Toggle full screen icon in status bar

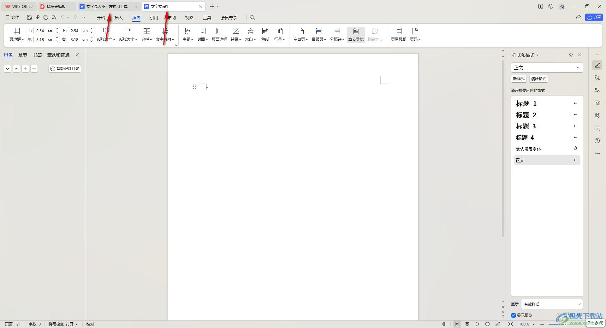[x=511, y=324]
